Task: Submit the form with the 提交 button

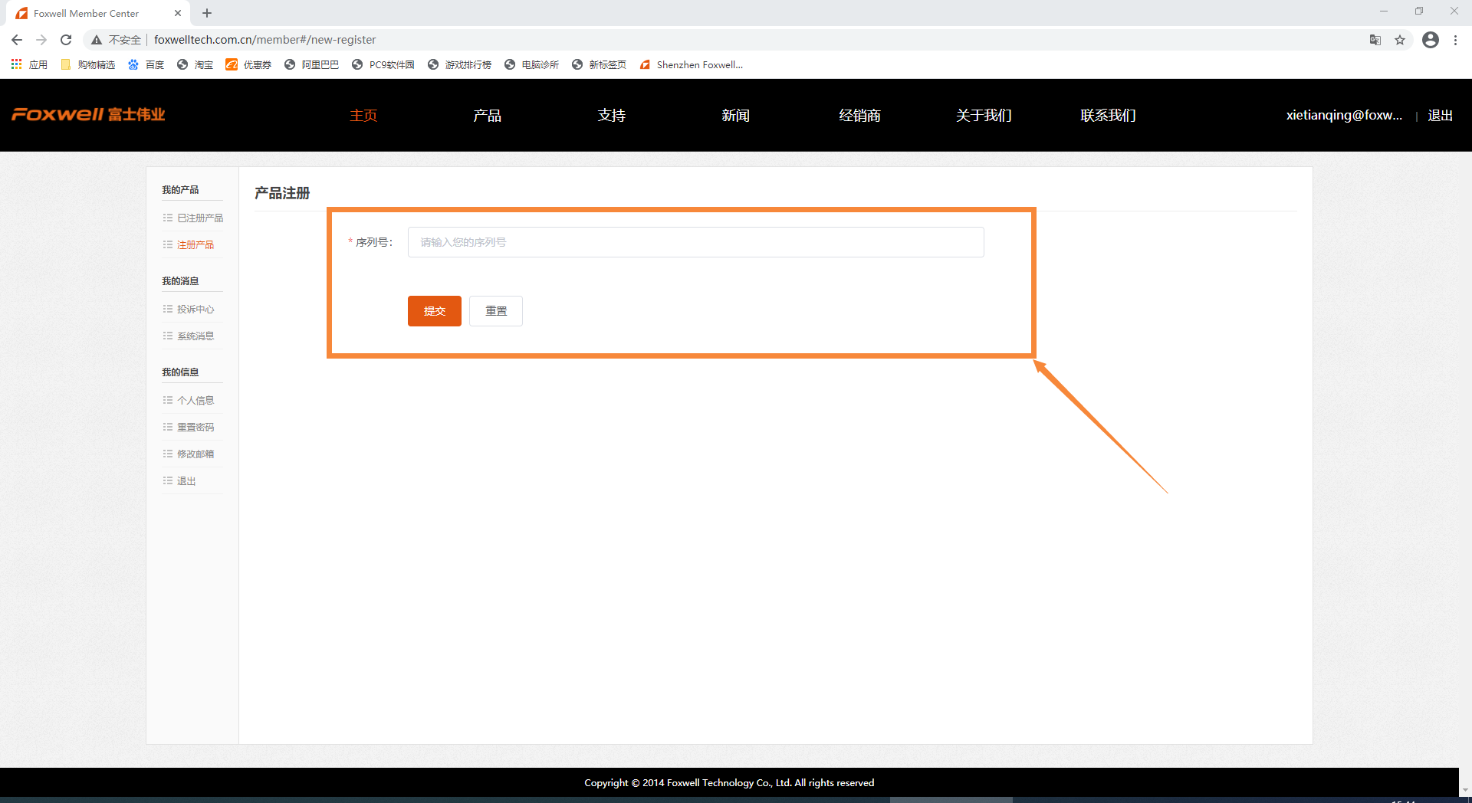Action: (434, 311)
